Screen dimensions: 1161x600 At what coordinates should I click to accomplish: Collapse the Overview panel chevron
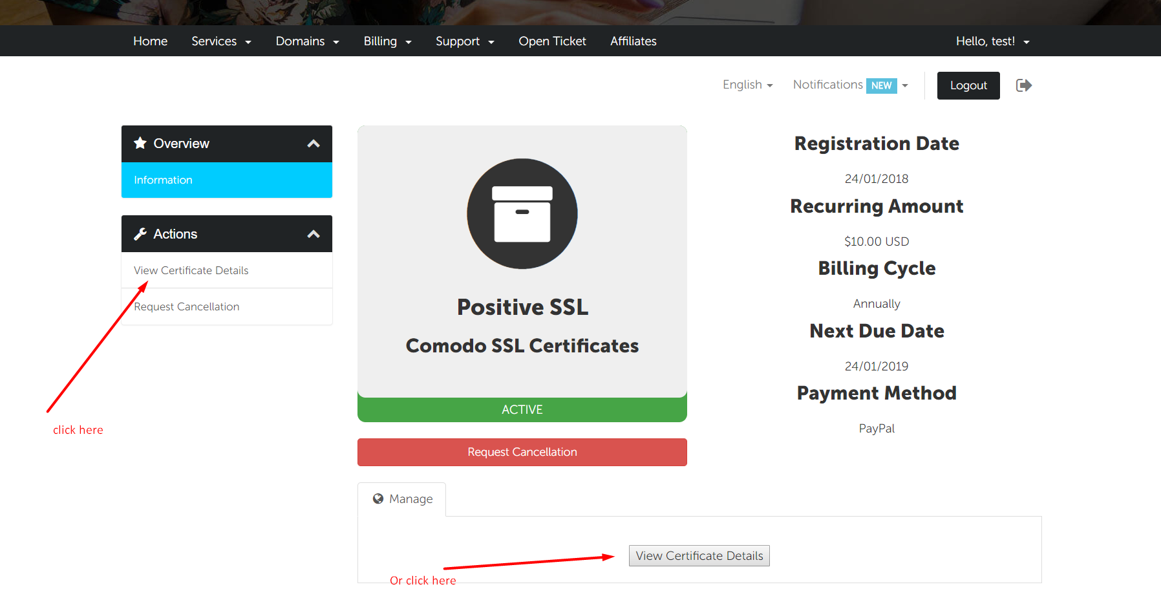point(314,144)
